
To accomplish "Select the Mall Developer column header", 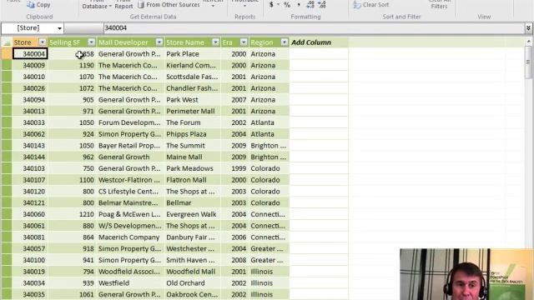I will point(123,42).
